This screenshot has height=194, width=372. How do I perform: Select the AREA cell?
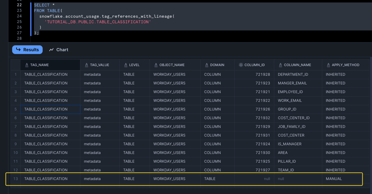coord(298,153)
